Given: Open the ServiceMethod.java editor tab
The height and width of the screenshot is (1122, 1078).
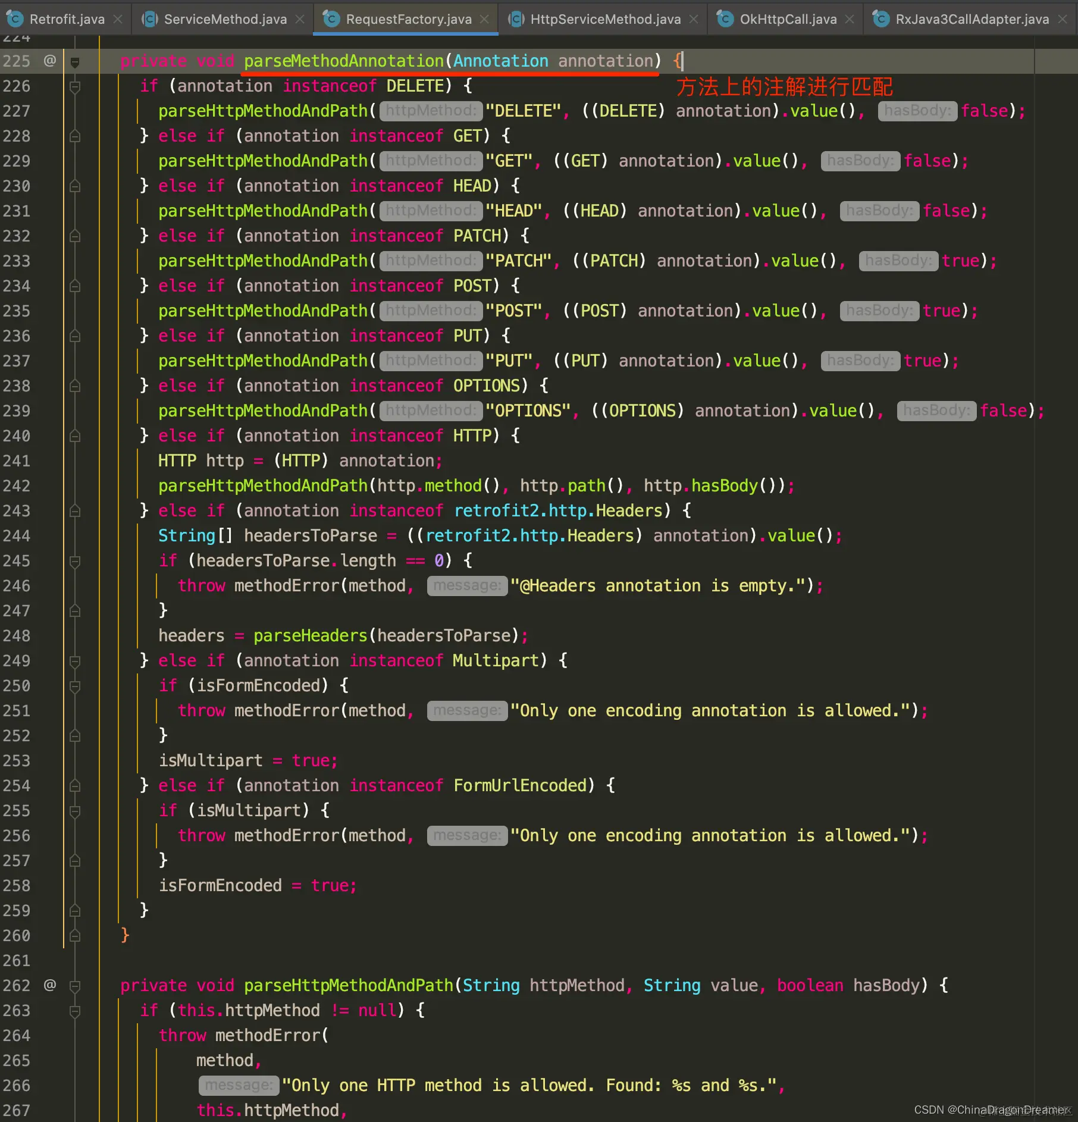Looking at the screenshot, I should tap(225, 19).
